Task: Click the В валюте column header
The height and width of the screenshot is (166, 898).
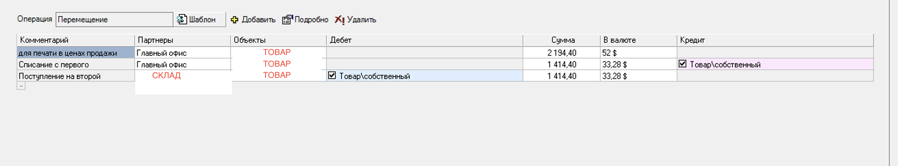Action: 638,40
